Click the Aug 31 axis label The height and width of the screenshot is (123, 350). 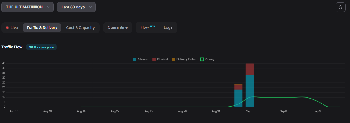216,111
